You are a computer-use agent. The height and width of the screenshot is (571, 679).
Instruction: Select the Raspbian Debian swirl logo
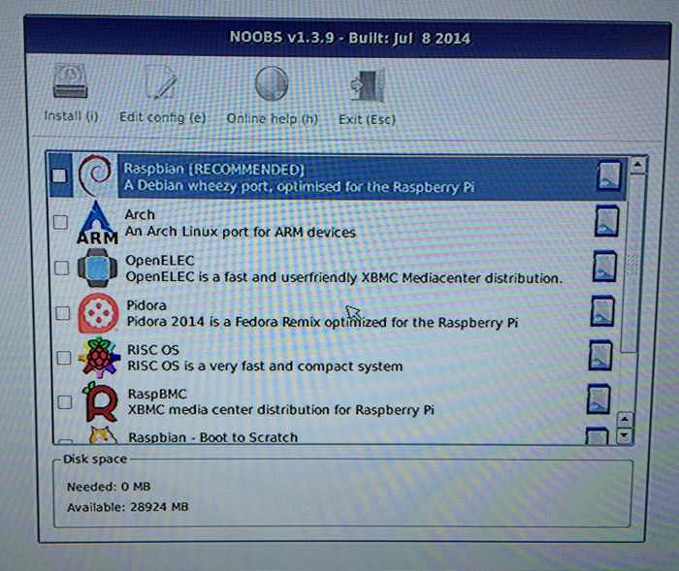95,175
